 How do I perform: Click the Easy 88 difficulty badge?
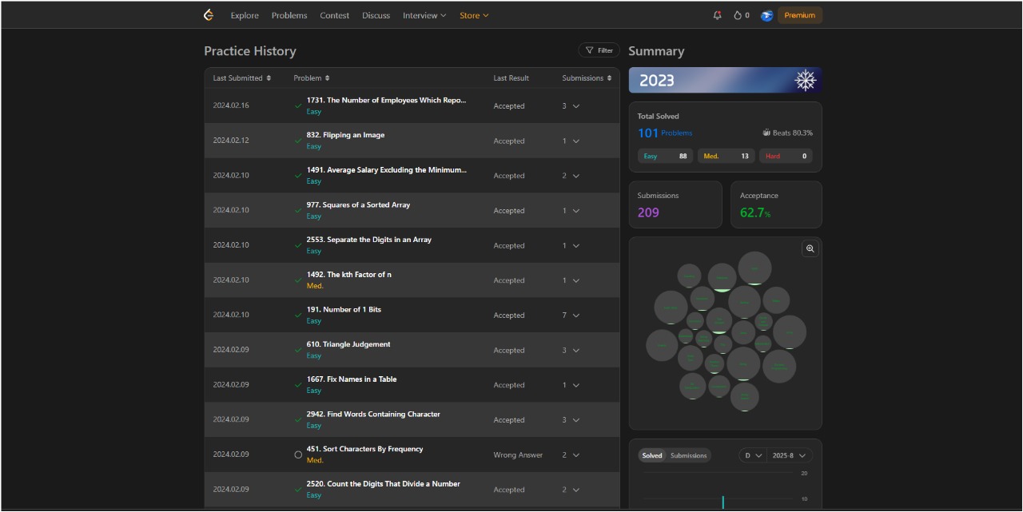666,156
